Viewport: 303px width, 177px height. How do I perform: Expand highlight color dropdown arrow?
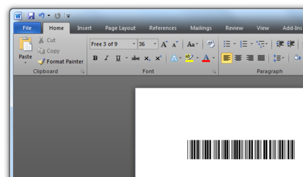197,58
